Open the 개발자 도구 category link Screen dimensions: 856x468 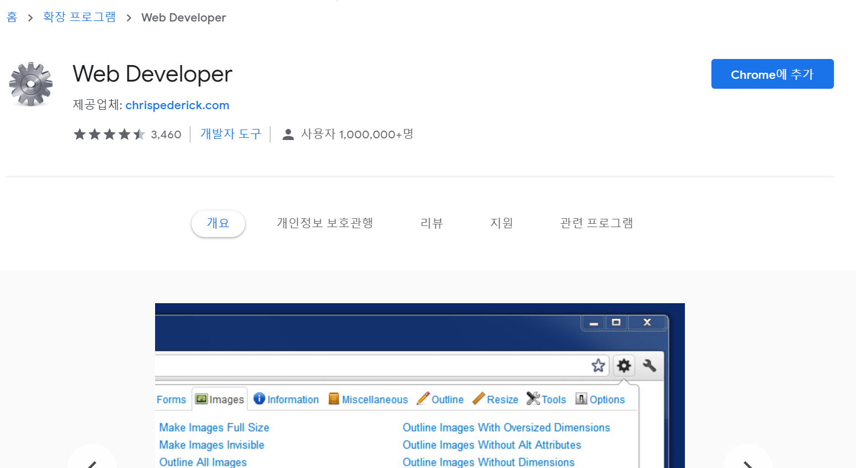point(231,134)
